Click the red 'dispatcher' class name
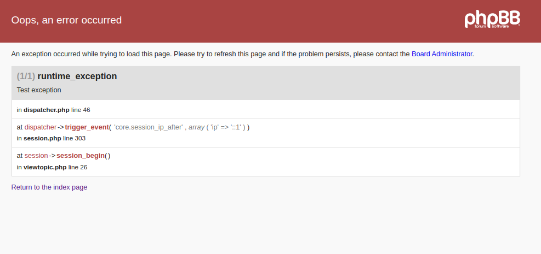Image resolution: width=541 pixels, height=254 pixels. coord(41,127)
